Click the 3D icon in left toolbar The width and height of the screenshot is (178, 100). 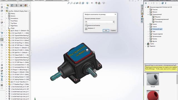(2, 45)
